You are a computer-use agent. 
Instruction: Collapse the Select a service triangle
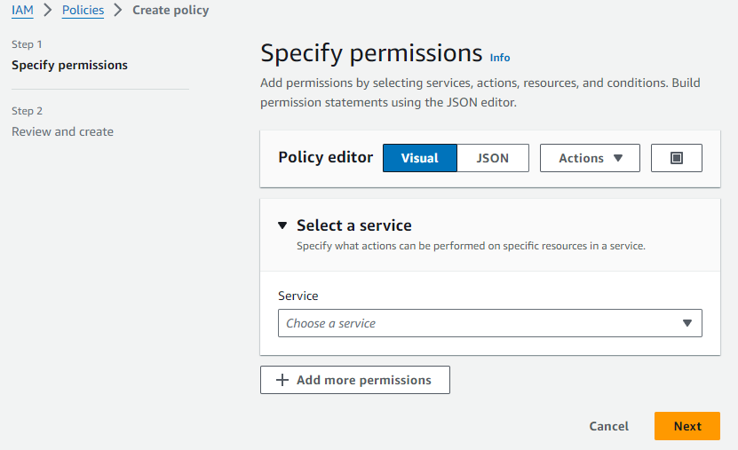[282, 225]
